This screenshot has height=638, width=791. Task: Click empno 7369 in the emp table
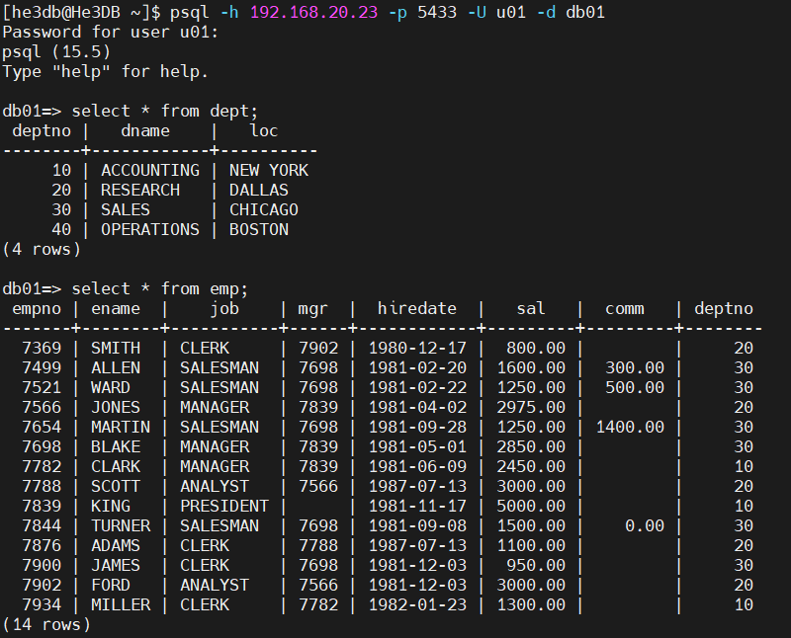(42, 348)
